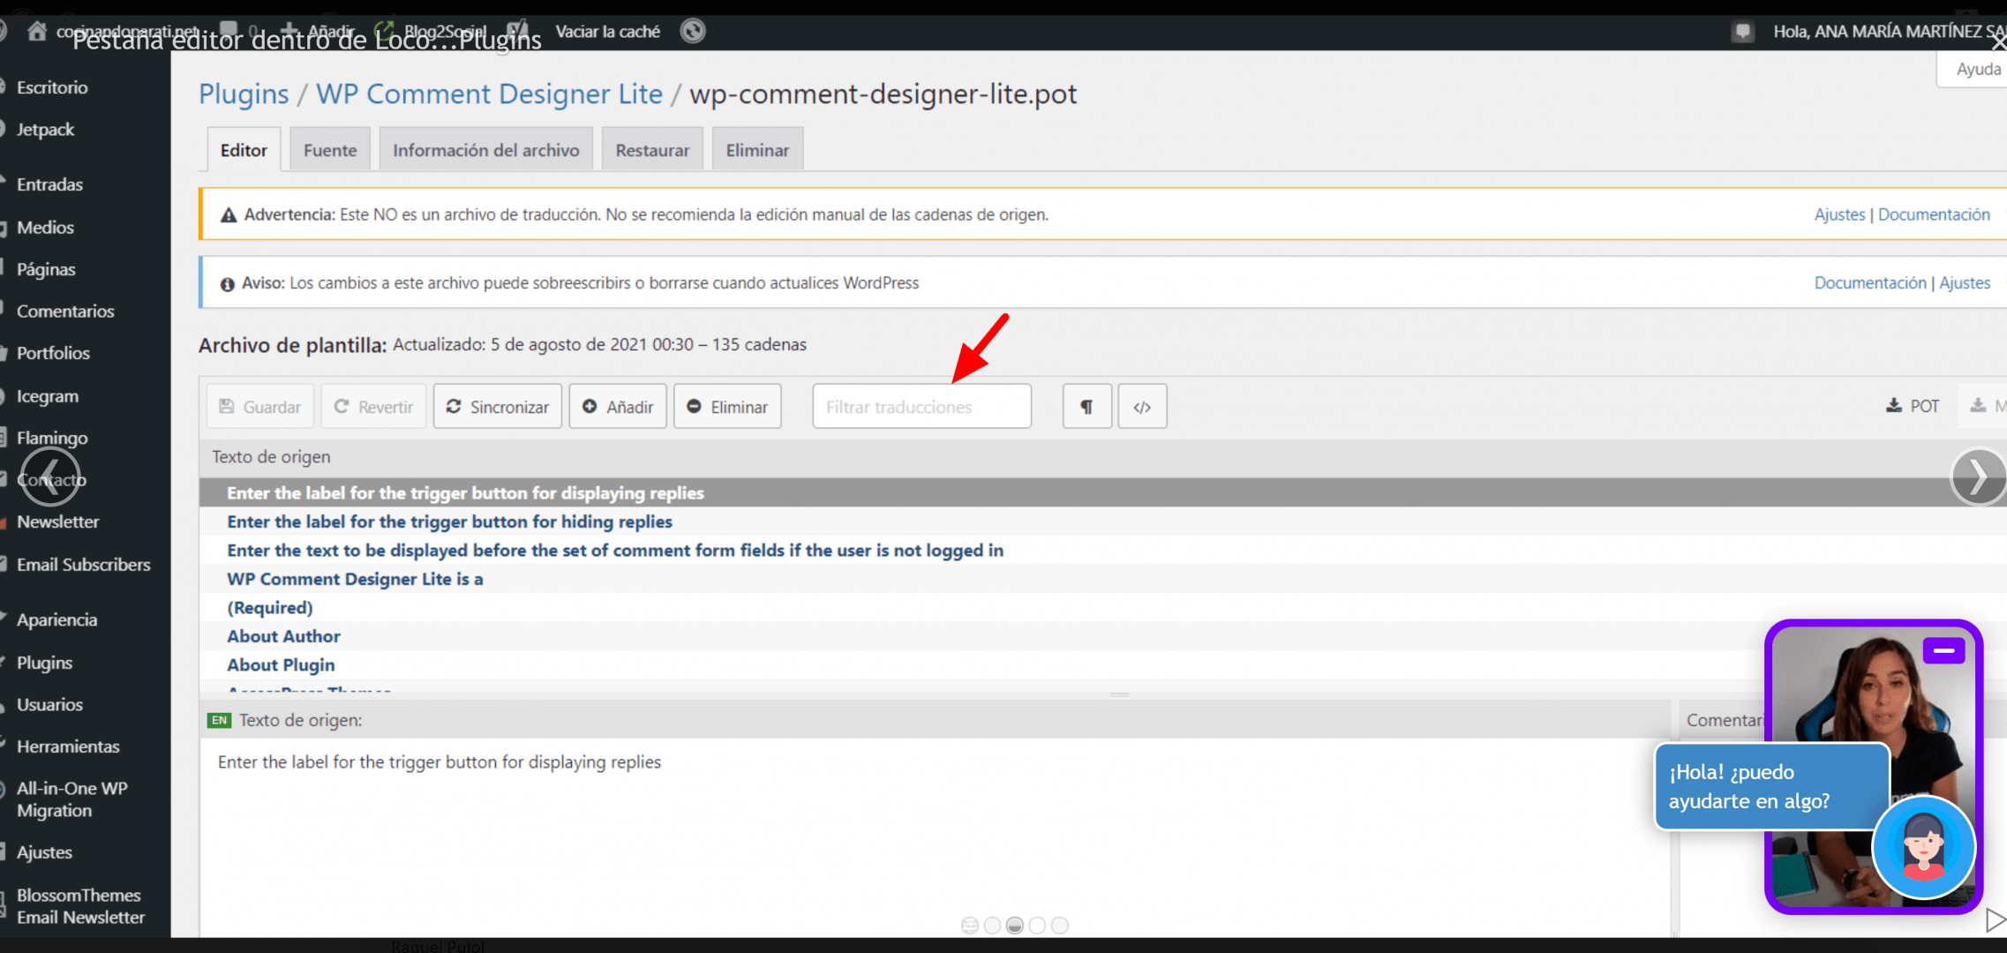Click the Revertir button
The image size is (2007, 953).
(x=373, y=407)
